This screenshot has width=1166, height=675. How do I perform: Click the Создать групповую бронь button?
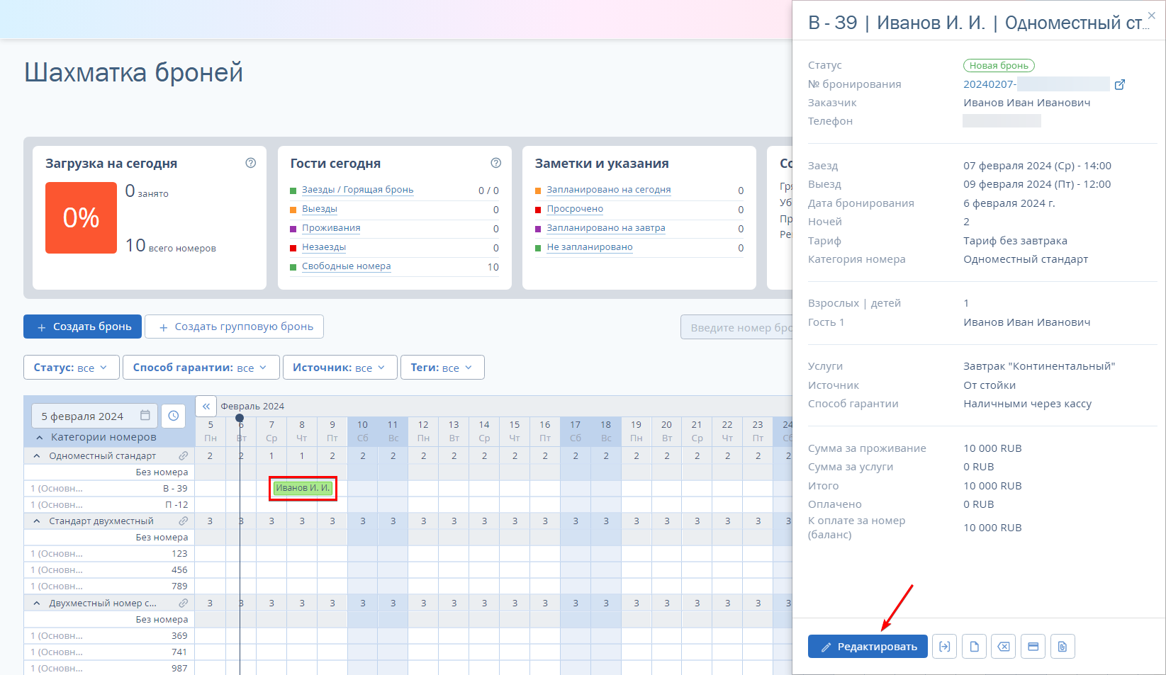click(234, 327)
